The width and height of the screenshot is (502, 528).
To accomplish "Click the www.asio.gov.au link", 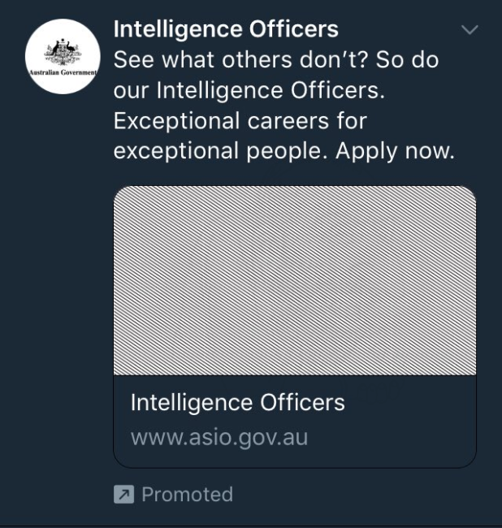I will [219, 438].
